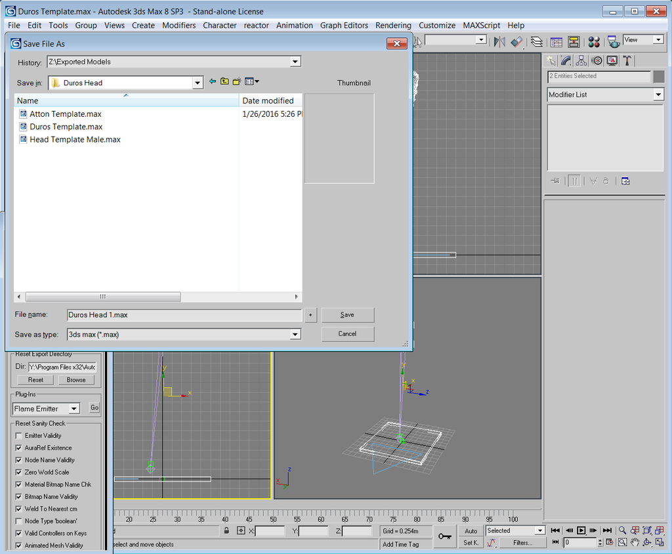Open Curve Editor icon in toolbar
The height and width of the screenshot is (554, 672).
pyautogui.click(x=556, y=41)
